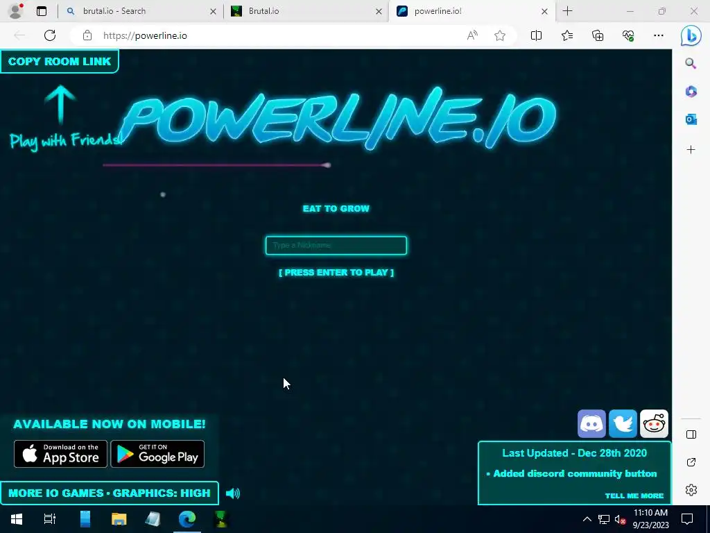The width and height of the screenshot is (710, 533).
Task: Click Tell Me More link
Action: point(634,496)
